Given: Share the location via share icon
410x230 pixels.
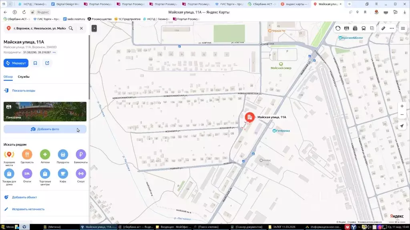Looking at the screenshot, I should (47, 63).
